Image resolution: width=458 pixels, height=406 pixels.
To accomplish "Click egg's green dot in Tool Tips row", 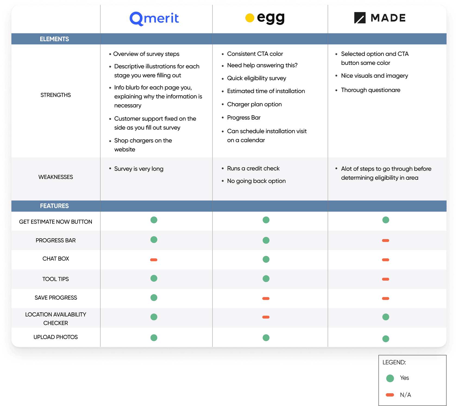I will pos(266,279).
